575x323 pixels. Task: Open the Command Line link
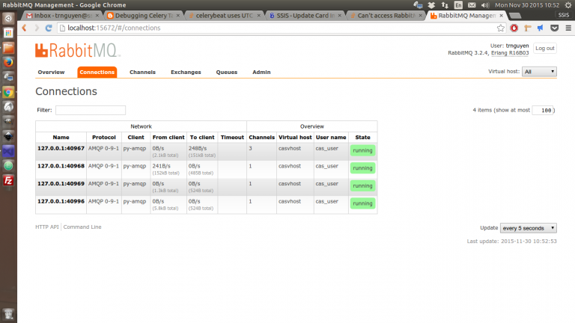82,227
